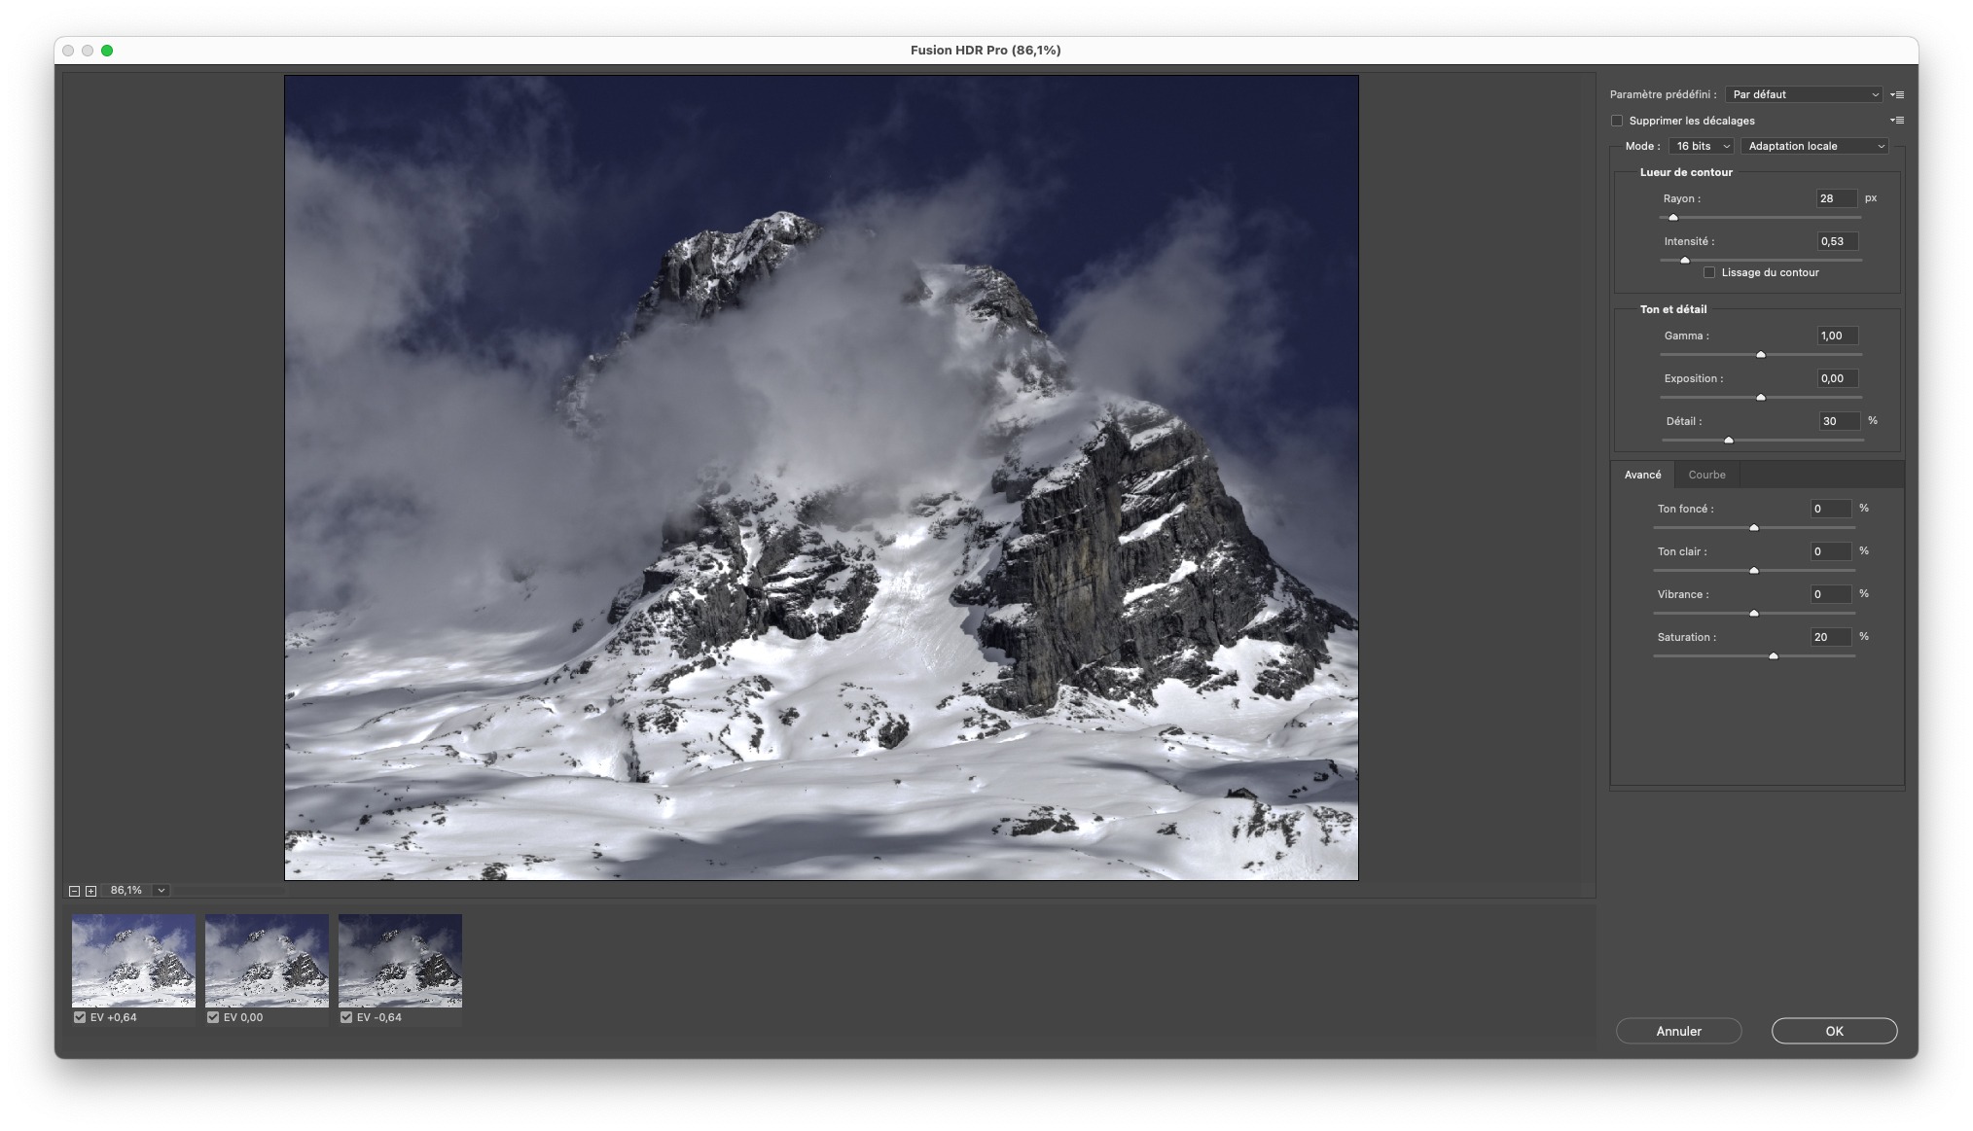Screen dimensions: 1973x1131
Task: Open the preset options menu icon
Action: (1897, 94)
